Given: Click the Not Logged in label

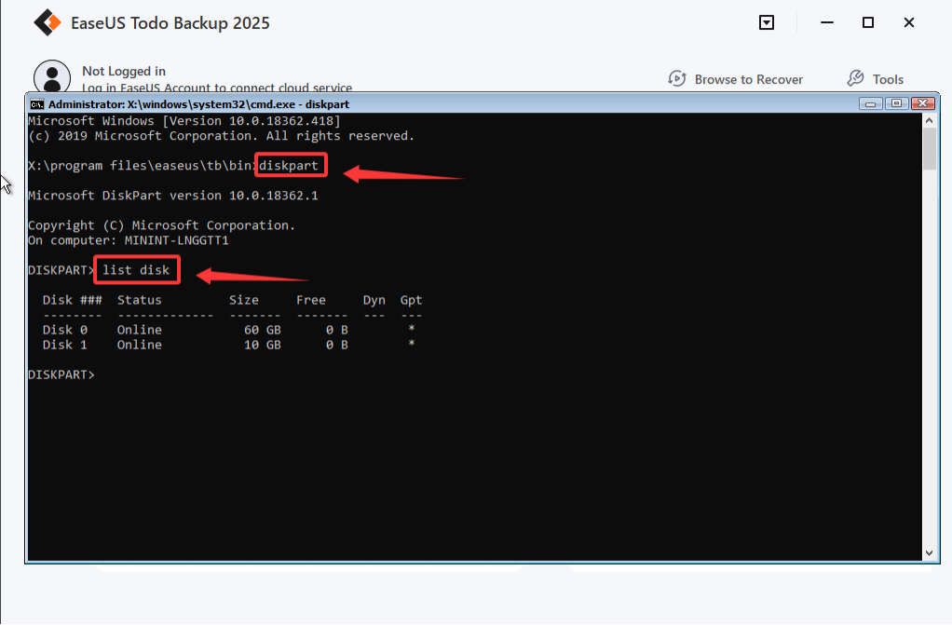Looking at the screenshot, I should (x=124, y=71).
